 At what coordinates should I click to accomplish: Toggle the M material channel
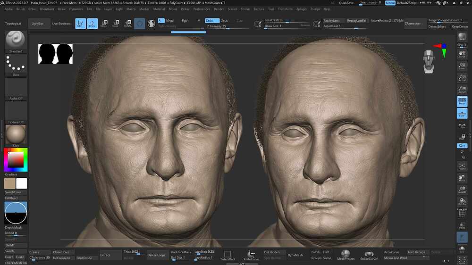199,20
